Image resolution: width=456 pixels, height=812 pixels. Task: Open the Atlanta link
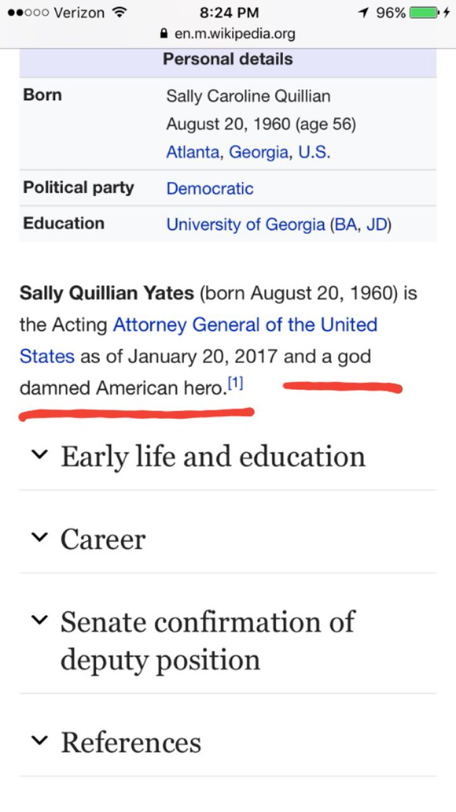coord(193,152)
